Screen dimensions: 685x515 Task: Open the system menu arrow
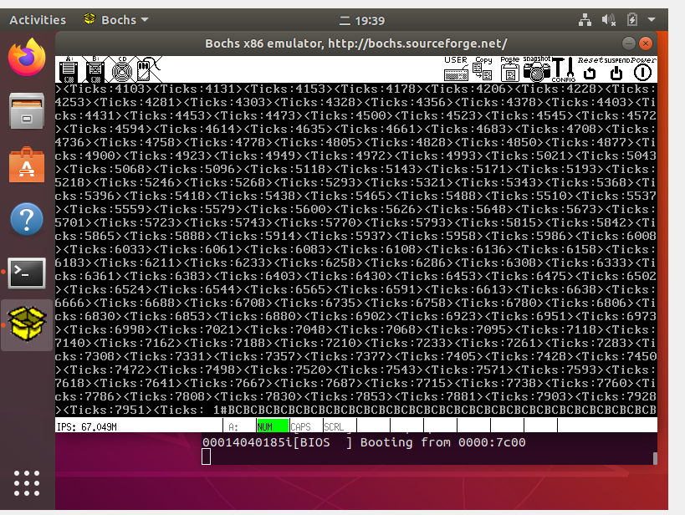coord(652,20)
